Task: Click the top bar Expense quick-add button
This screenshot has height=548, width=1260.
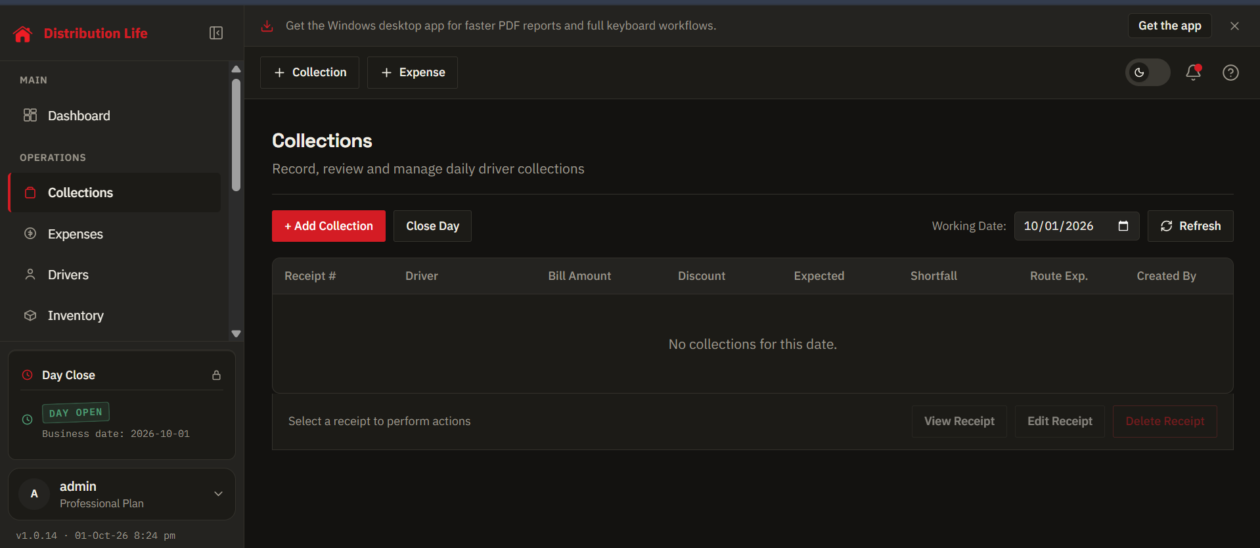Action: pyautogui.click(x=413, y=72)
